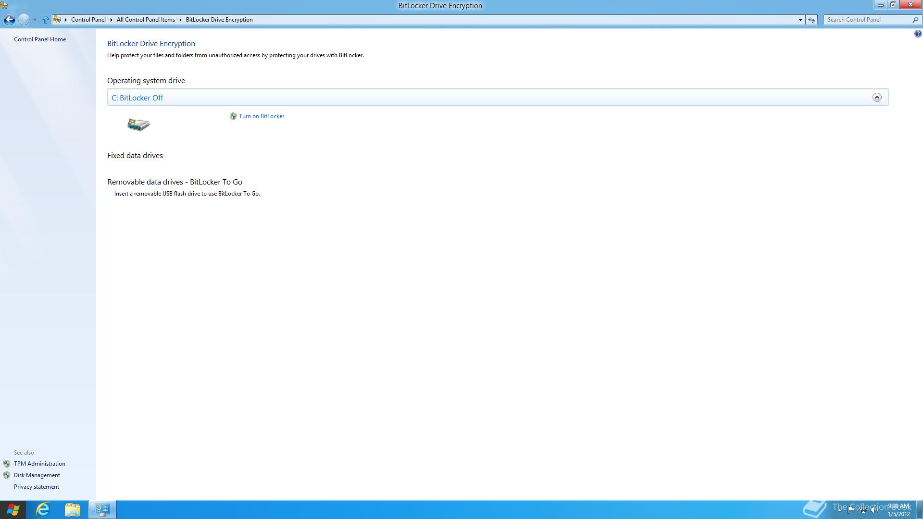923x519 pixels.
Task: Click the C: BitLocker Off drive header
Action: pyautogui.click(x=498, y=98)
